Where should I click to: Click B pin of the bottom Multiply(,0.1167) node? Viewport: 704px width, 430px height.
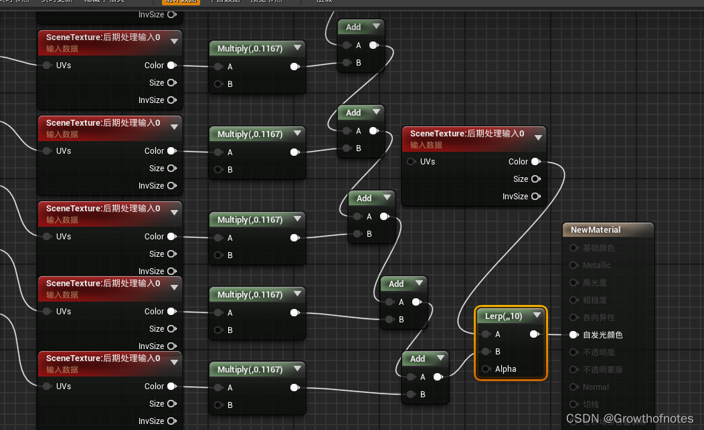tap(218, 405)
